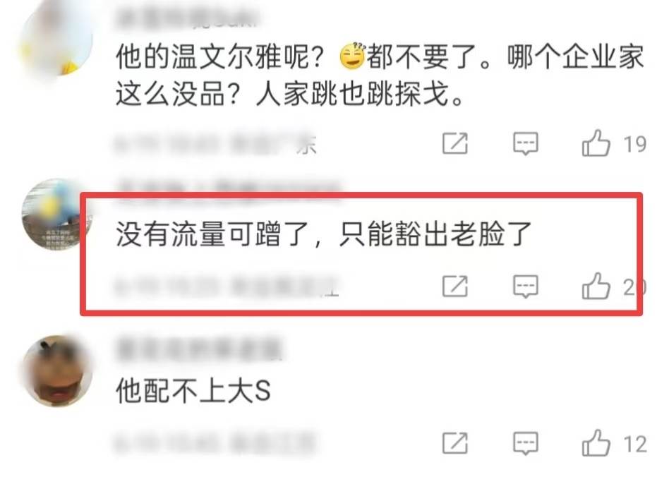Select the comment text 他配不上大S
This screenshot has height=477, width=669.
193,390
